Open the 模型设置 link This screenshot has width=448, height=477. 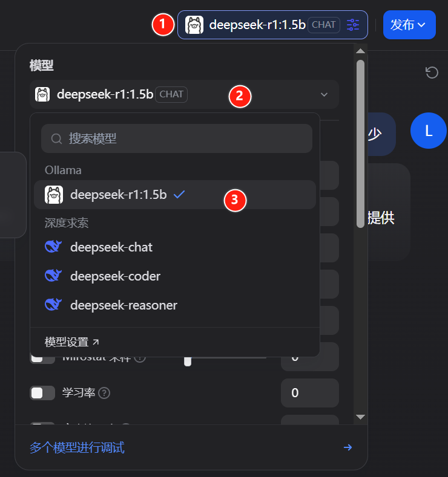coord(71,342)
